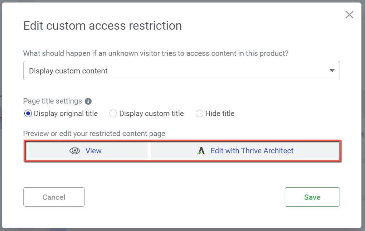
Task: Click the "View" text to preview page
Action: pos(93,151)
